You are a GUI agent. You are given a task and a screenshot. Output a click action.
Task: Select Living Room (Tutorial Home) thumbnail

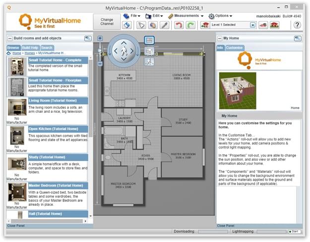(17, 107)
